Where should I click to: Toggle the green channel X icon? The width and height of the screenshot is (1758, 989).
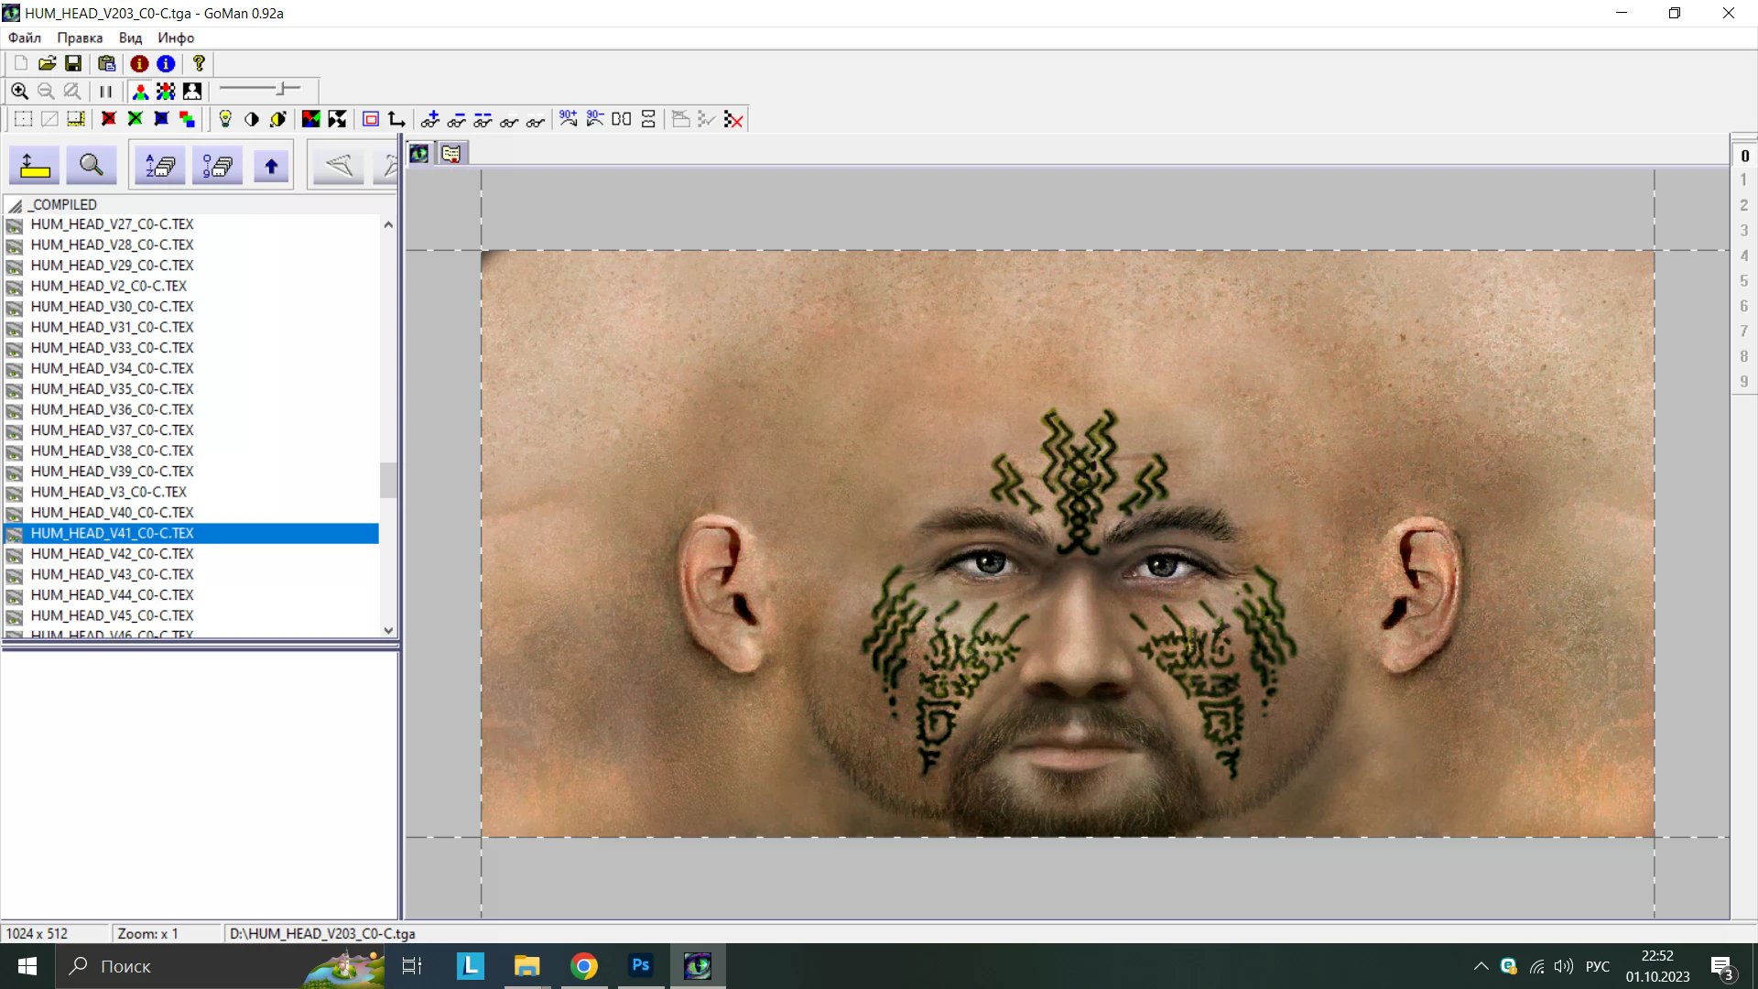[136, 119]
